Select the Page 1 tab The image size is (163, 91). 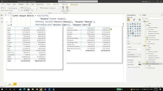pyautogui.click(x=10, y=84)
